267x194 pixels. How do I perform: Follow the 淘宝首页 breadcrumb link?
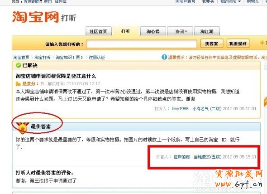click(x=21, y=57)
